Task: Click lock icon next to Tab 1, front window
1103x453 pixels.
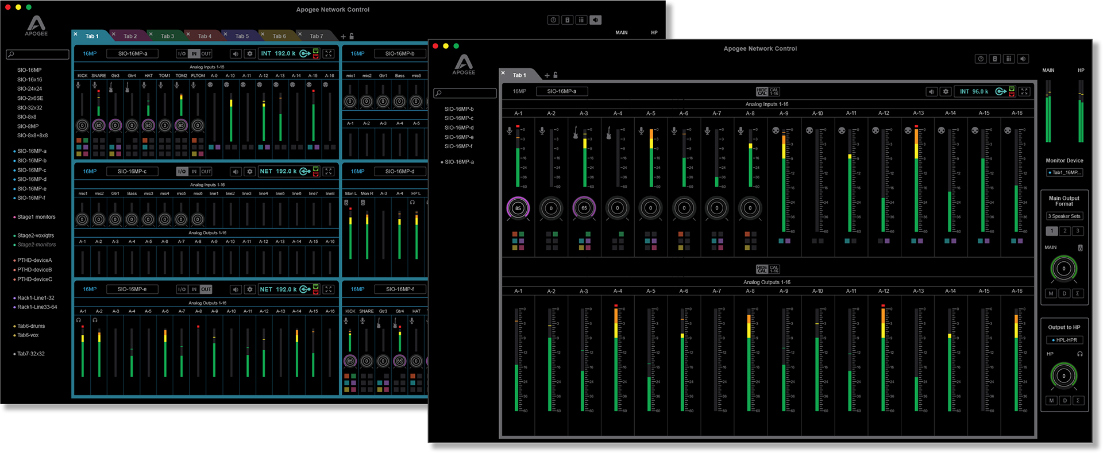Action: tap(555, 75)
